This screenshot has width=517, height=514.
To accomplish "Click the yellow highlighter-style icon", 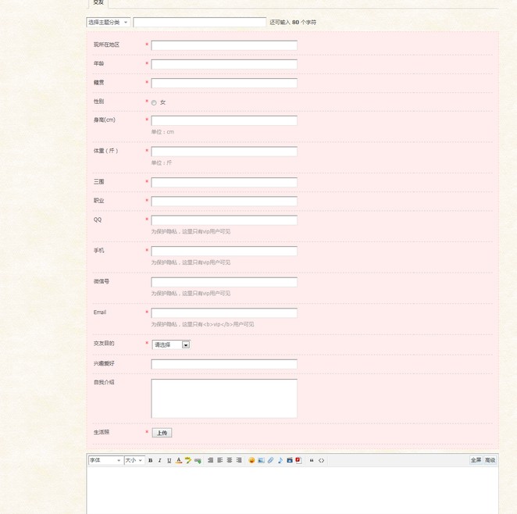I will pyautogui.click(x=188, y=460).
